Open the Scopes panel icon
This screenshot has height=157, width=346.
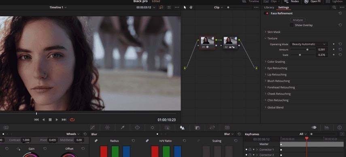tap(327, 127)
